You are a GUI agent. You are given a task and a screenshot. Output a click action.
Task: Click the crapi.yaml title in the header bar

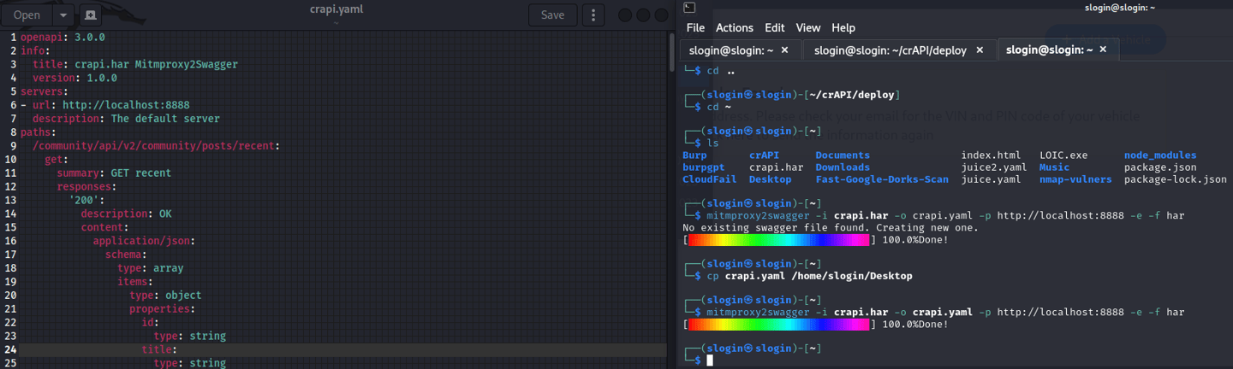tap(336, 9)
